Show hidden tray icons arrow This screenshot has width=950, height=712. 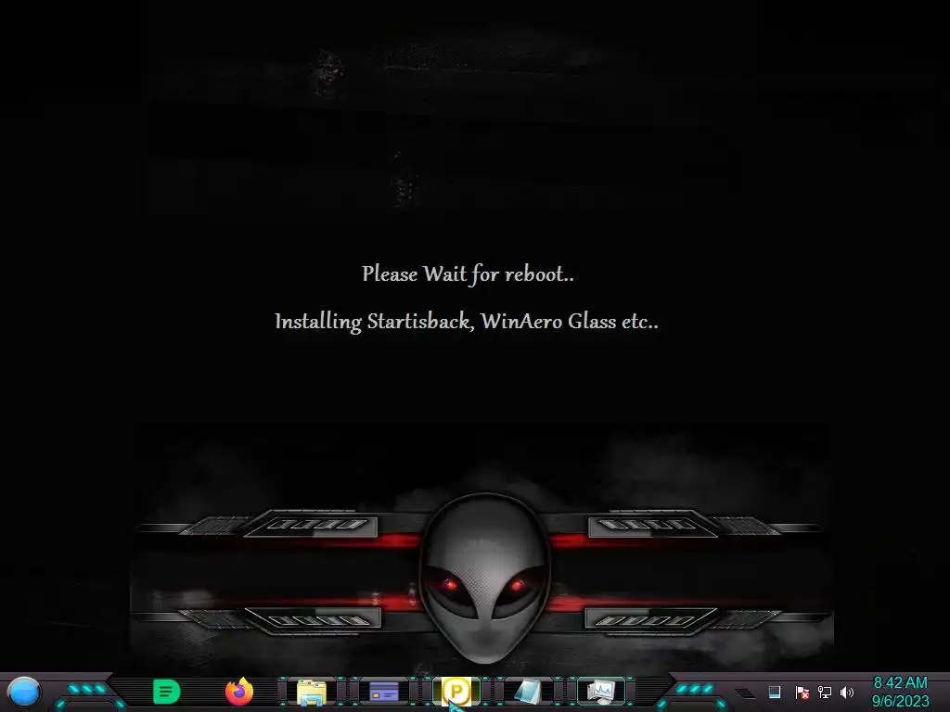coord(745,693)
